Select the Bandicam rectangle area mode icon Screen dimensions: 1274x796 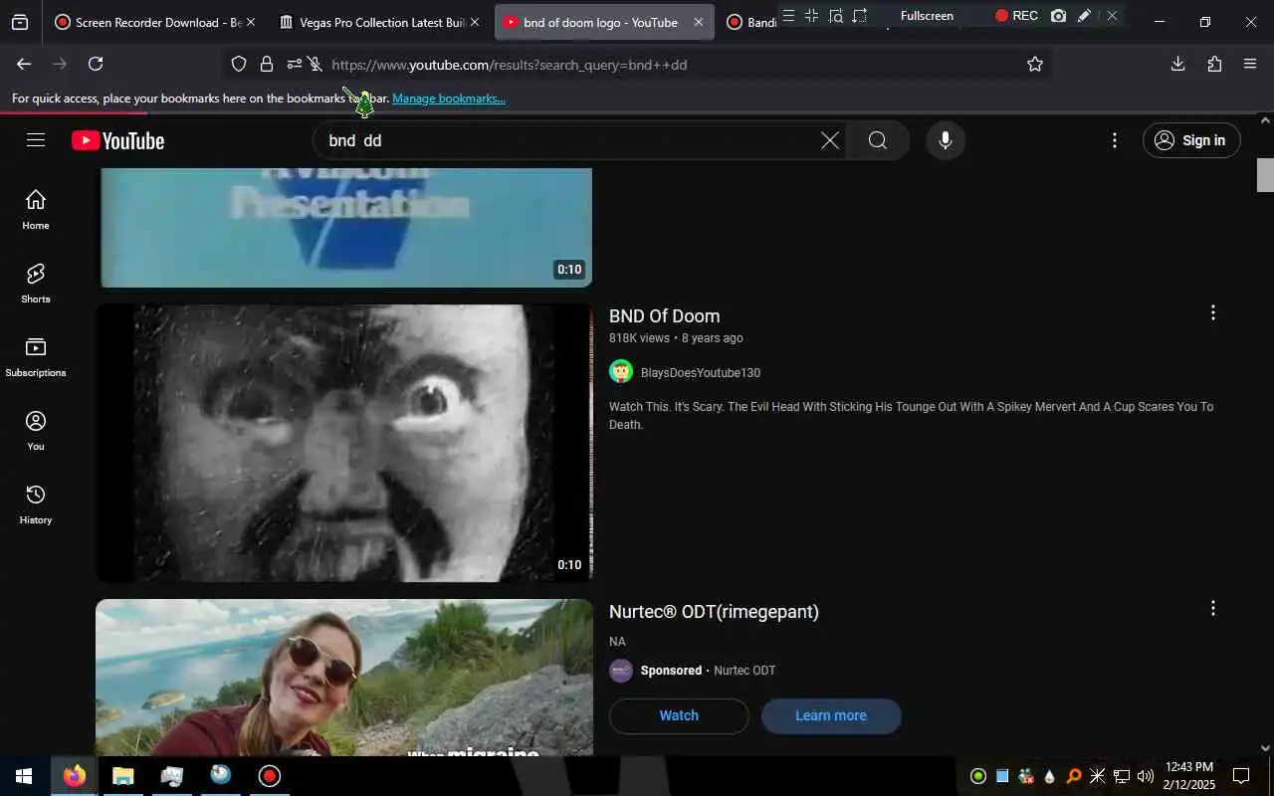click(860, 16)
